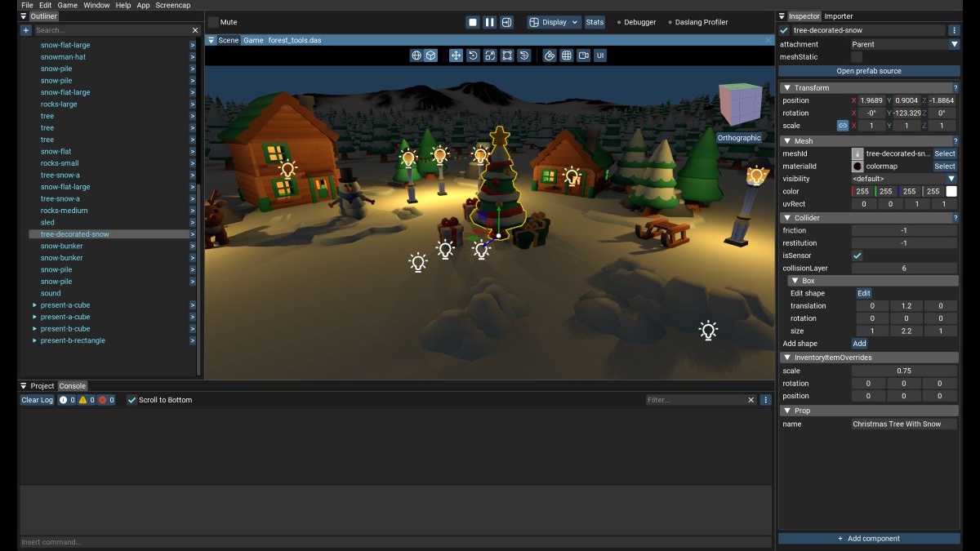Click Add shape button
This screenshot has width=980, height=551.
[859, 344]
